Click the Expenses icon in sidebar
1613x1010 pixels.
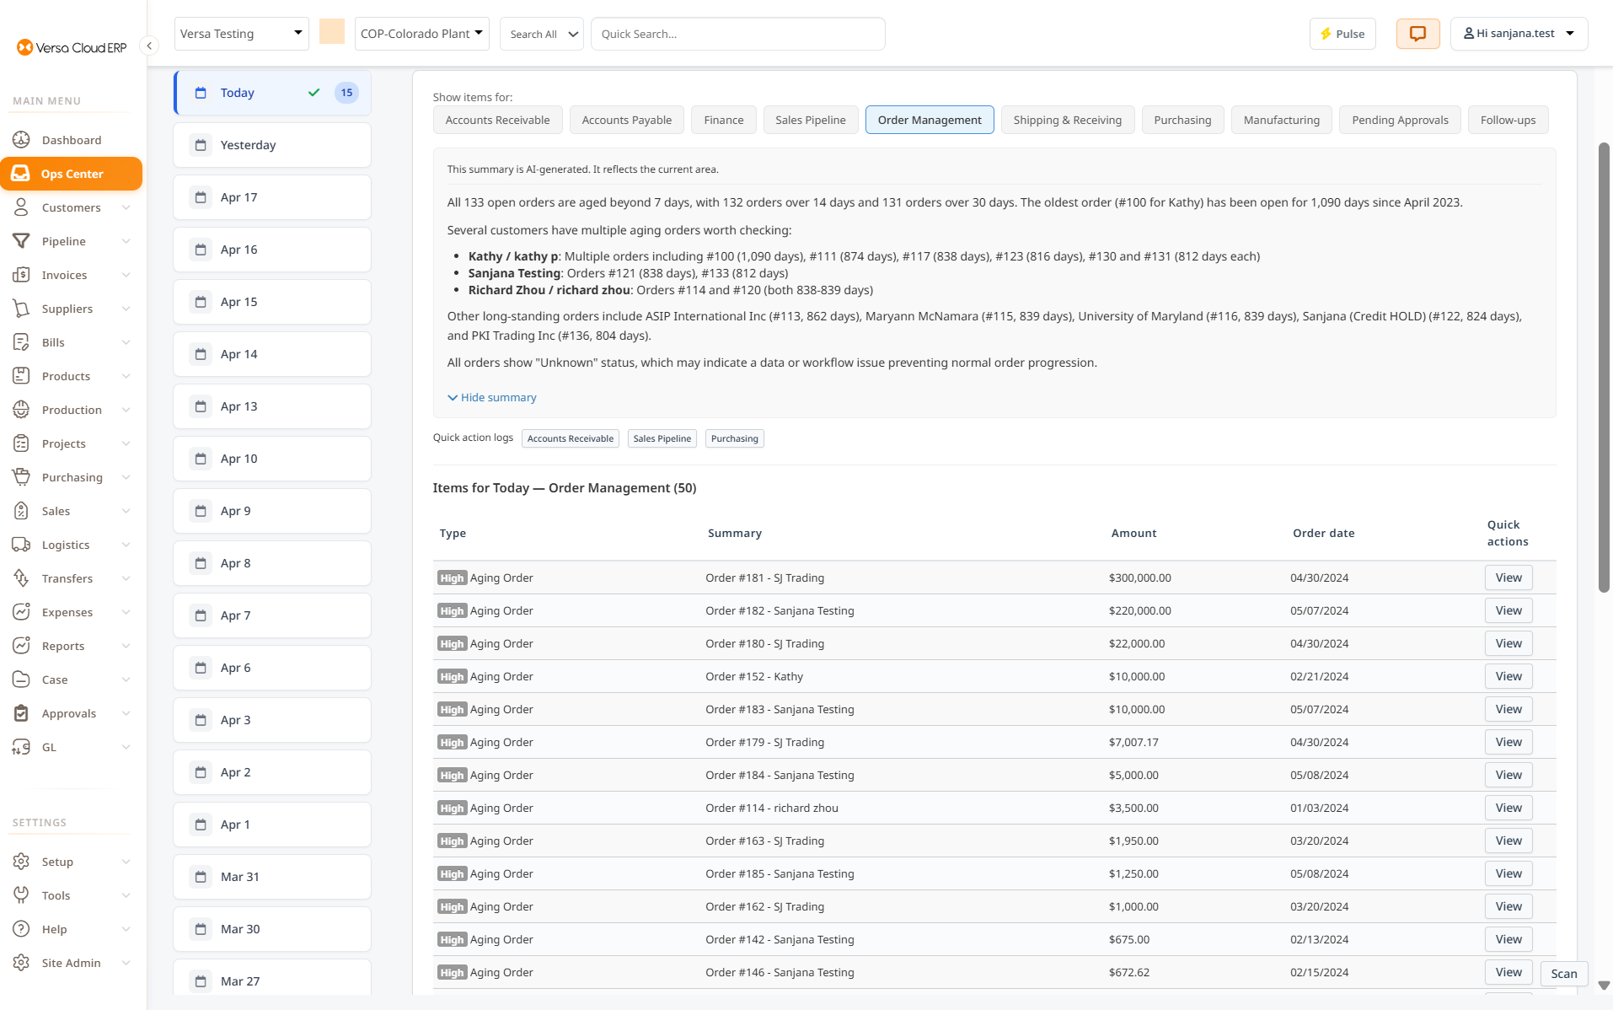[22, 612]
